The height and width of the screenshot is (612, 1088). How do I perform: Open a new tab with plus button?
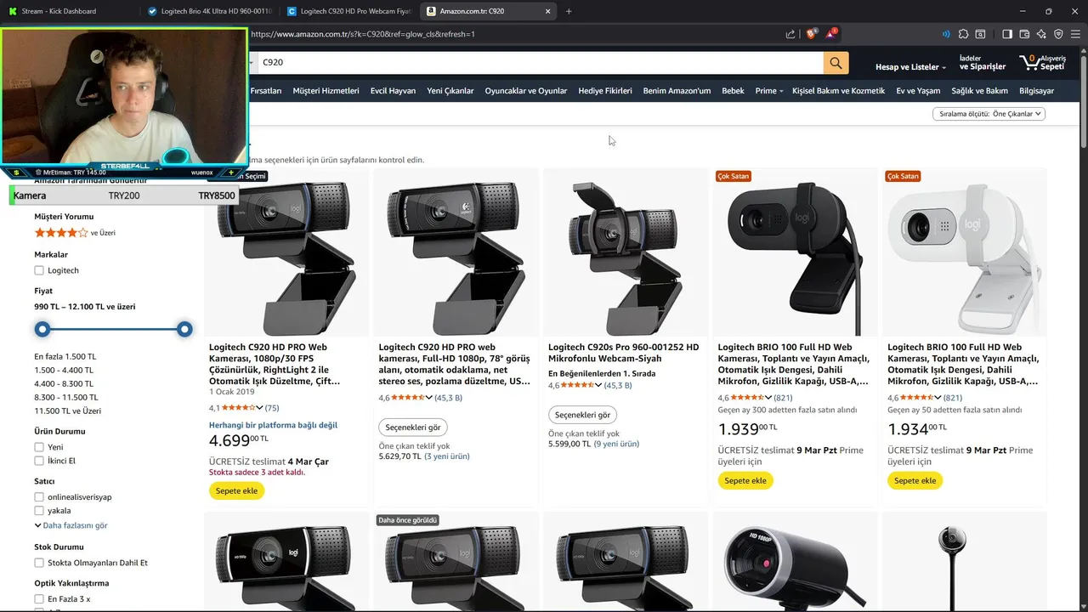[569, 11]
